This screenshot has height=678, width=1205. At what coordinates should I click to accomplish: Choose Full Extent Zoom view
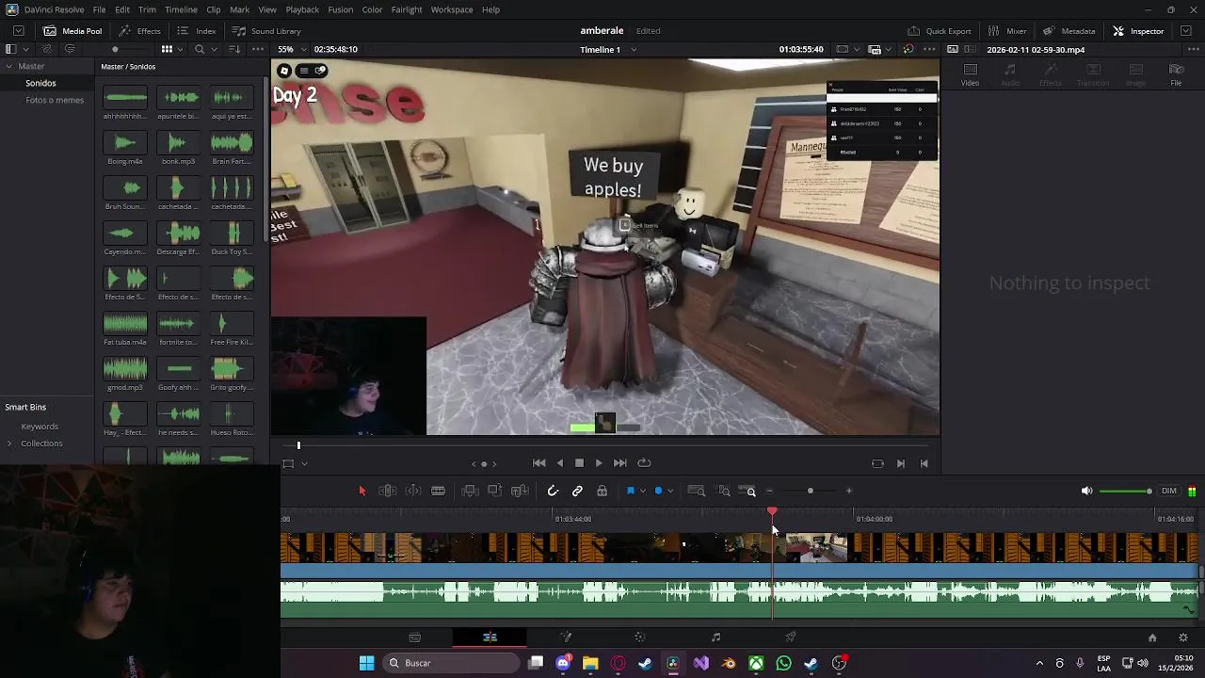pos(697,491)
